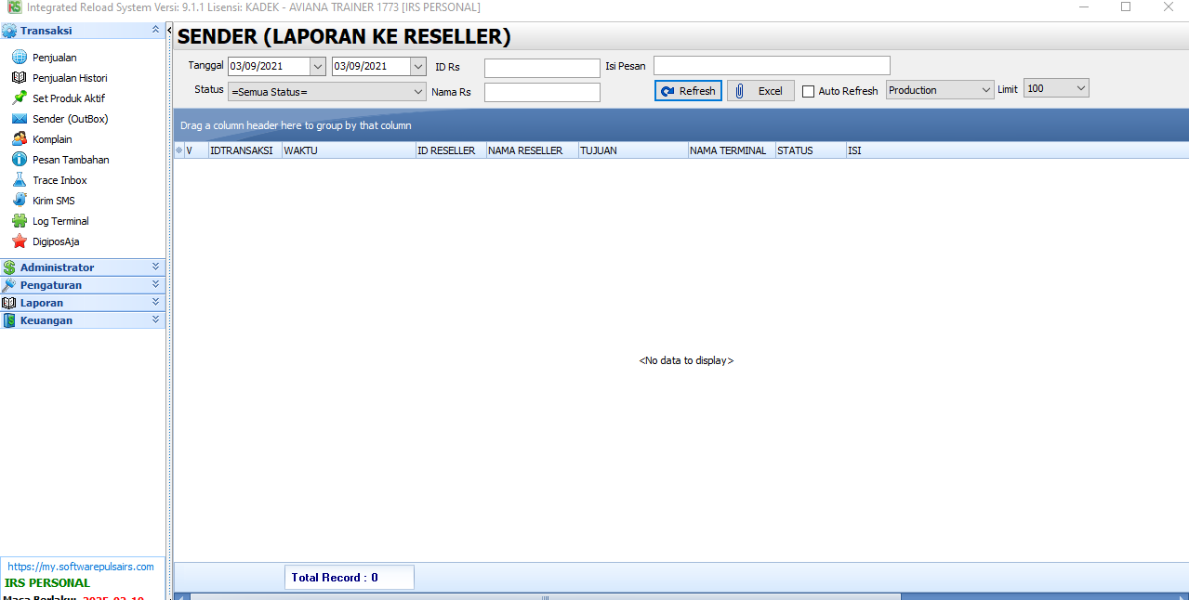
Task: Expand the Administrator menu section
Action: 82,267
